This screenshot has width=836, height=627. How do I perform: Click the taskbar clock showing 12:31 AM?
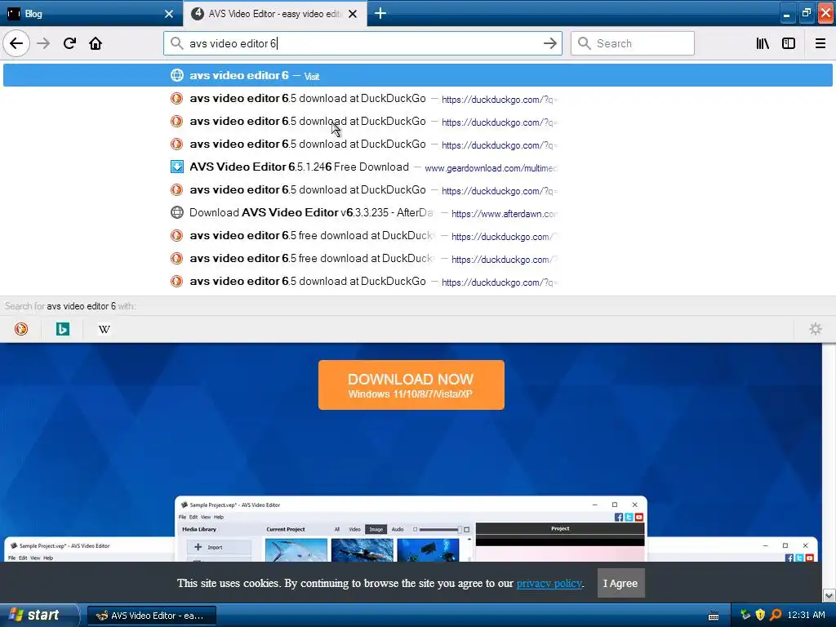pyautogui.click(x=806, y=615)
